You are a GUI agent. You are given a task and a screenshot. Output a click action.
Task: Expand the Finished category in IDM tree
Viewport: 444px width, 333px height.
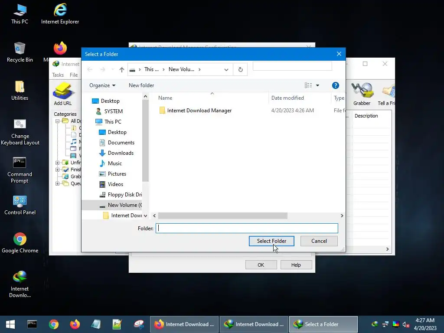pyautogui.click(x=58, y=170)
